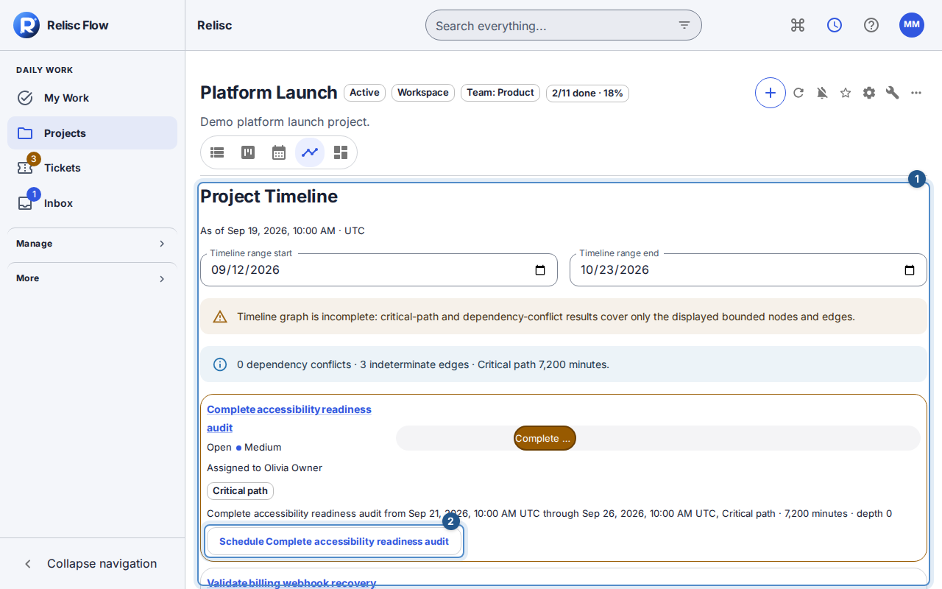Toggle project notifications bell
942x589 pixels.
tap(822, 93)
